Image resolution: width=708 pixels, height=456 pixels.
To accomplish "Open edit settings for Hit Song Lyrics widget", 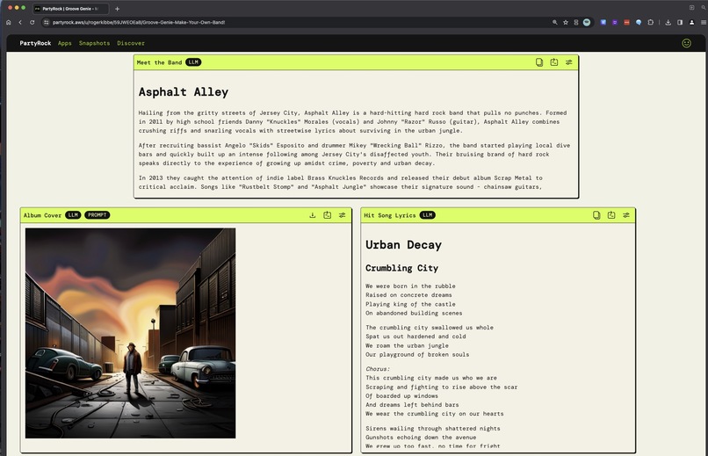I will (x=626, y=215).
